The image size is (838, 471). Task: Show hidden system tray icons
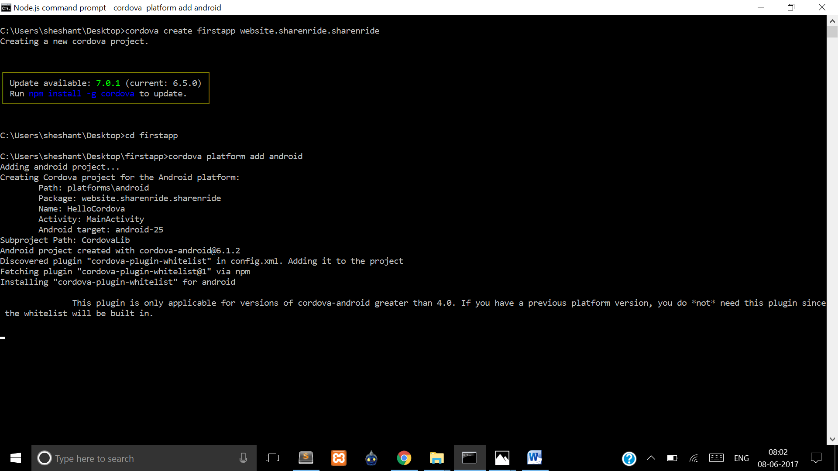click(651, 458)
